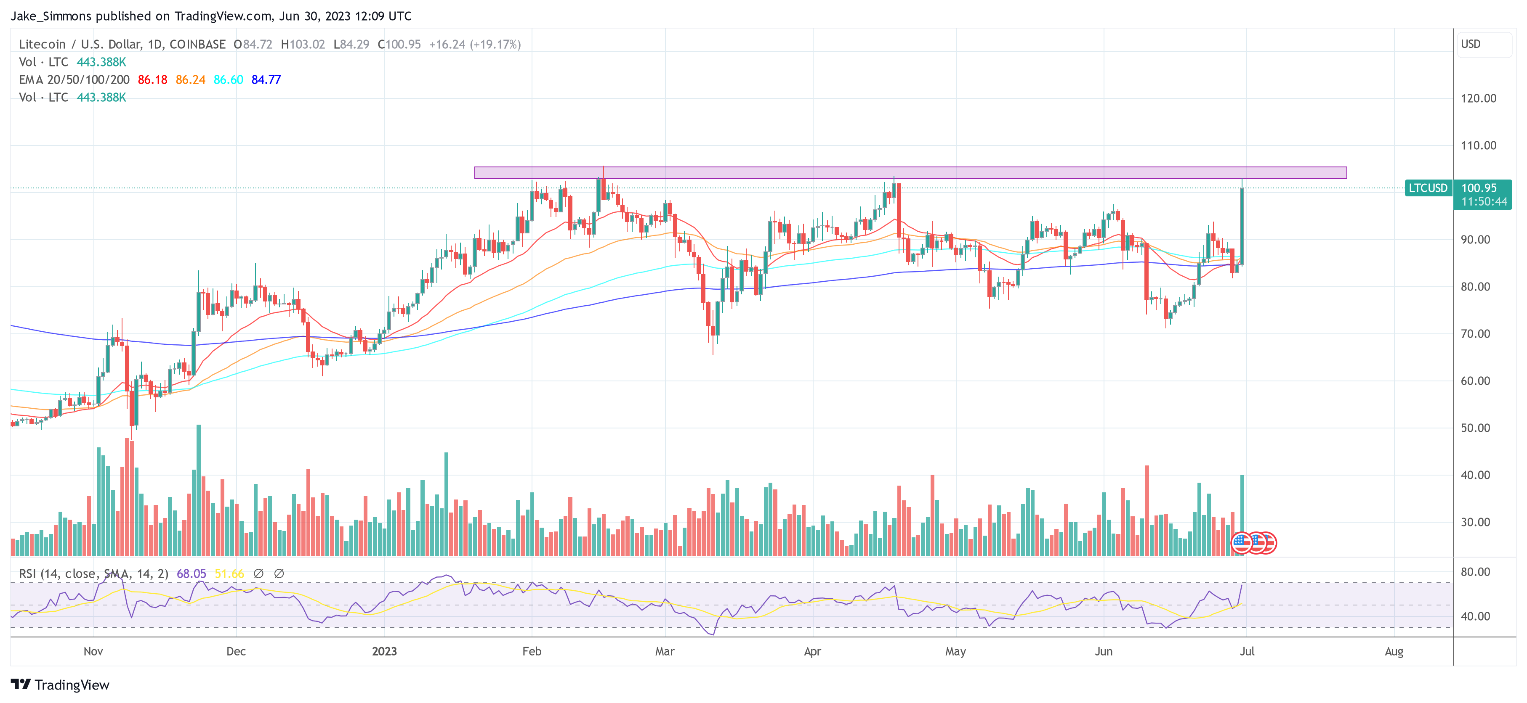Click 120.00 on the price scale
The height and width of the screenshot is (703, 1527).
click(x=1479, y=98)
